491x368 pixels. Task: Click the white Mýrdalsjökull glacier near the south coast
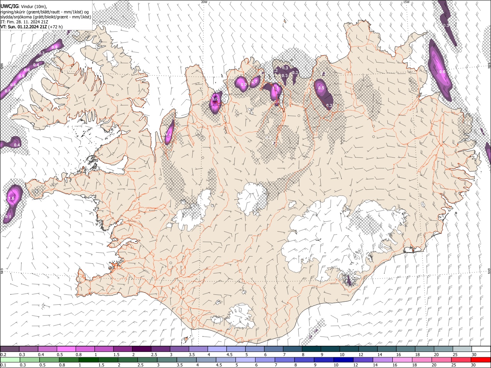click(x=241, y=317)
